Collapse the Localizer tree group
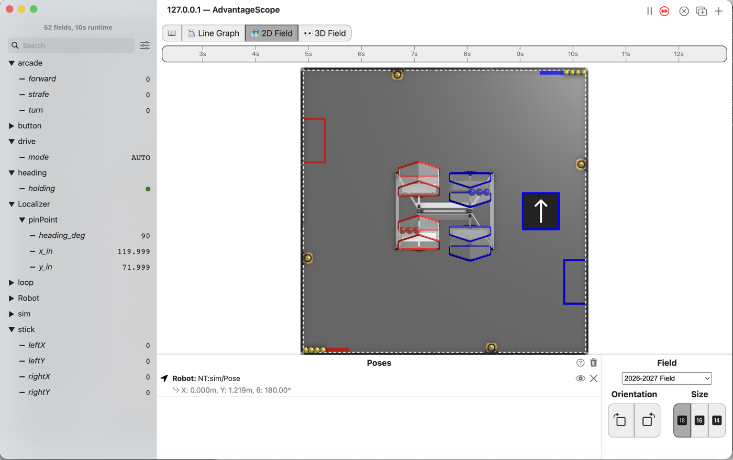This screenshot has width=733, height=460. [12, 204]
